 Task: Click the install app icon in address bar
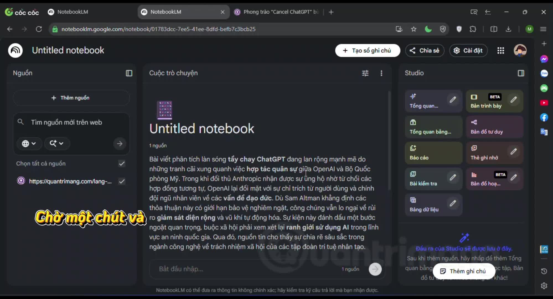coord(399,29)
